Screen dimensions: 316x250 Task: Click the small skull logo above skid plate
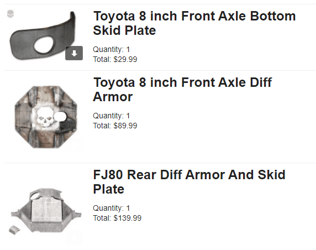tap(10, 14)
